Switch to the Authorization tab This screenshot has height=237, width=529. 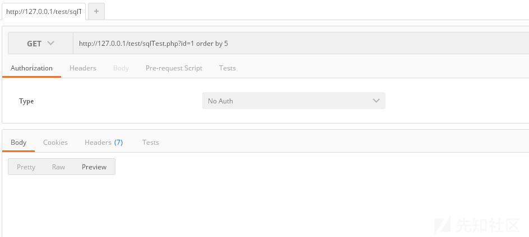click(32, 68)
